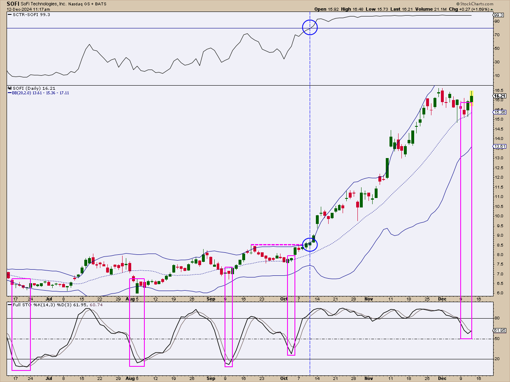Click the bold SOFI ticker symbol in the header
The image size is (510, 382).
(x=13, y=3)
